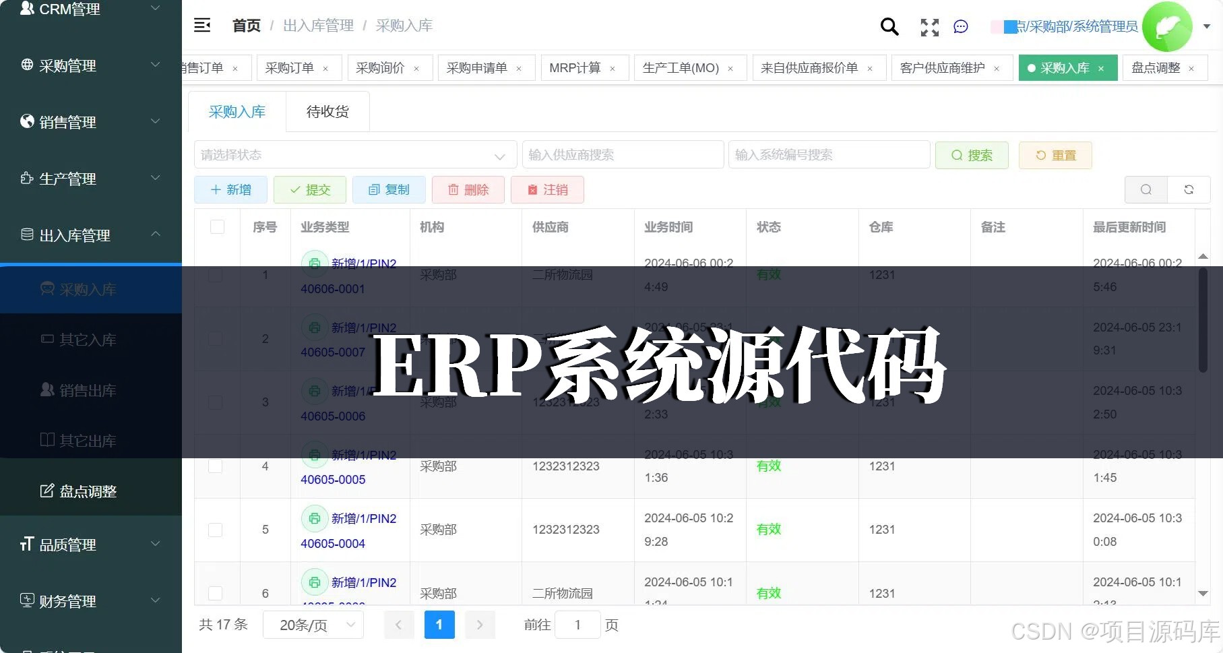Image resolution: width=1223 pixels, height=653 pixels.
Task: Click the print icon in row 6
Action: pyautogui.click(x=314, y=582)
